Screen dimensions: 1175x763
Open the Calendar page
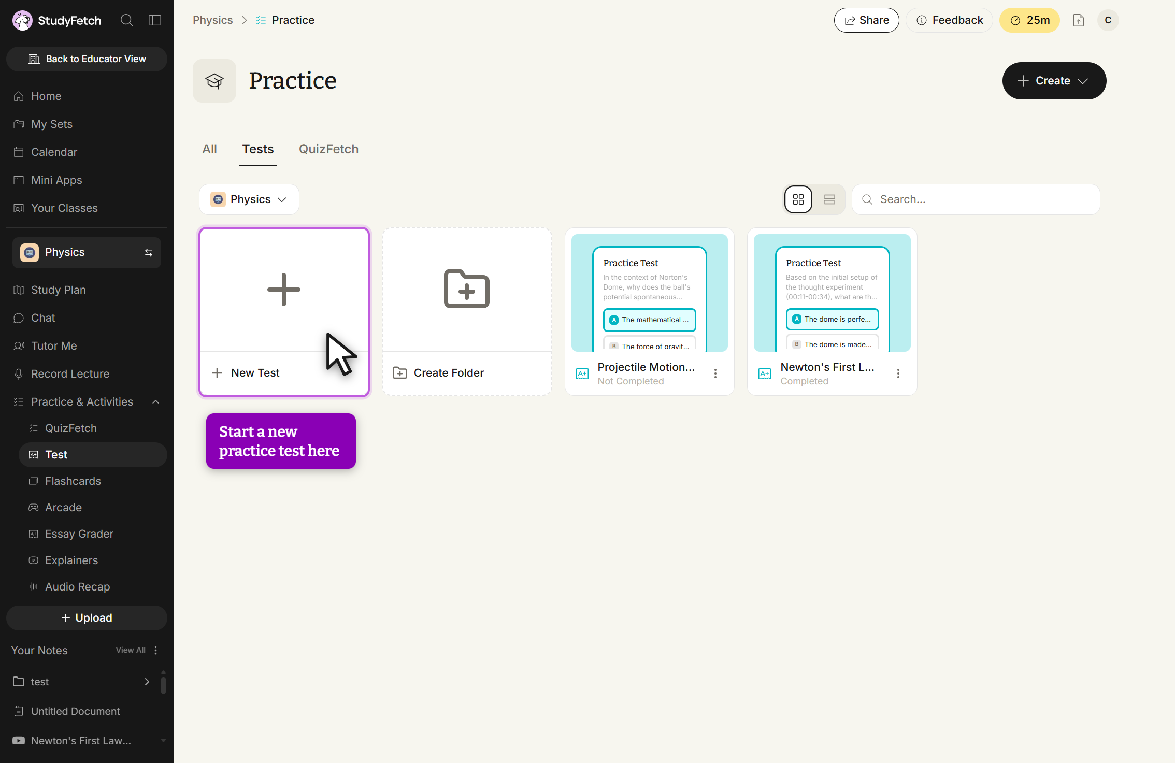(x=87, y=152)
